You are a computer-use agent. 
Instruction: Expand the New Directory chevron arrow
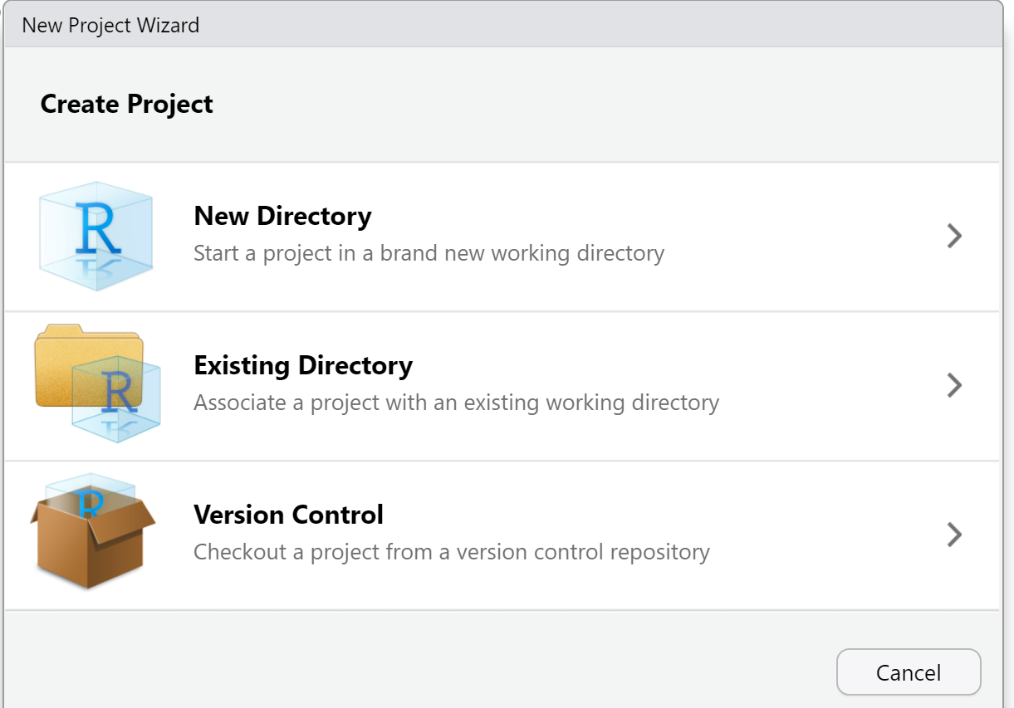[954, 237]
